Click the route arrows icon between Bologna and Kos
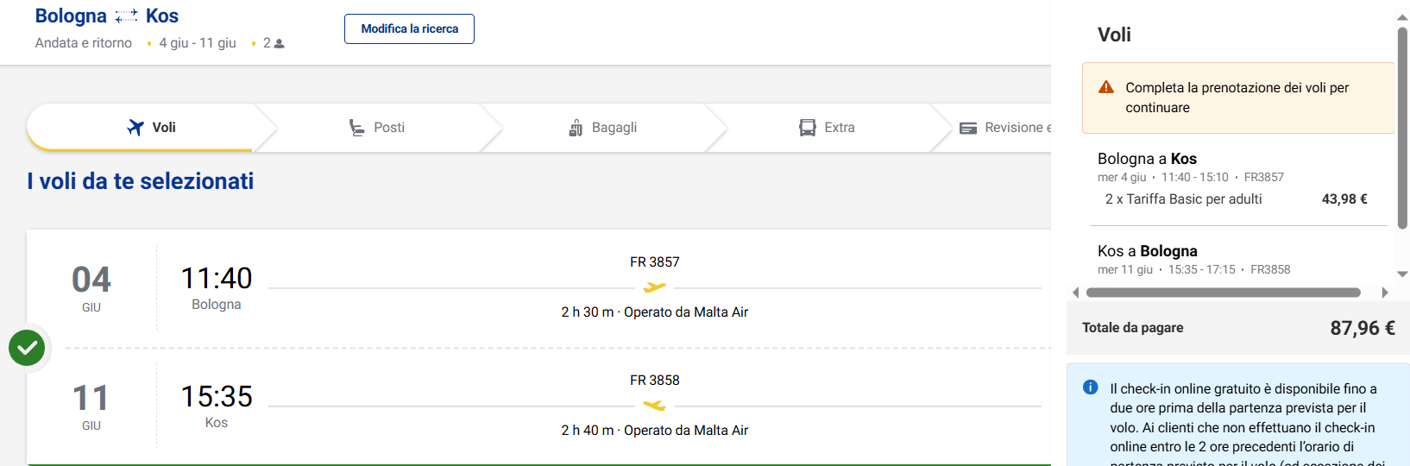The image size is (1410, 466). point(126,16)
